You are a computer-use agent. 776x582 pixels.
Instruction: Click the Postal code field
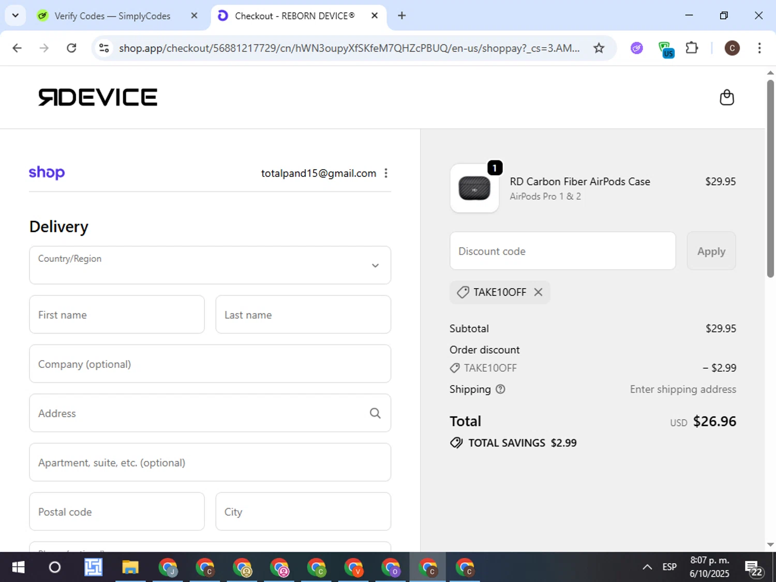(x=117, y=511)
